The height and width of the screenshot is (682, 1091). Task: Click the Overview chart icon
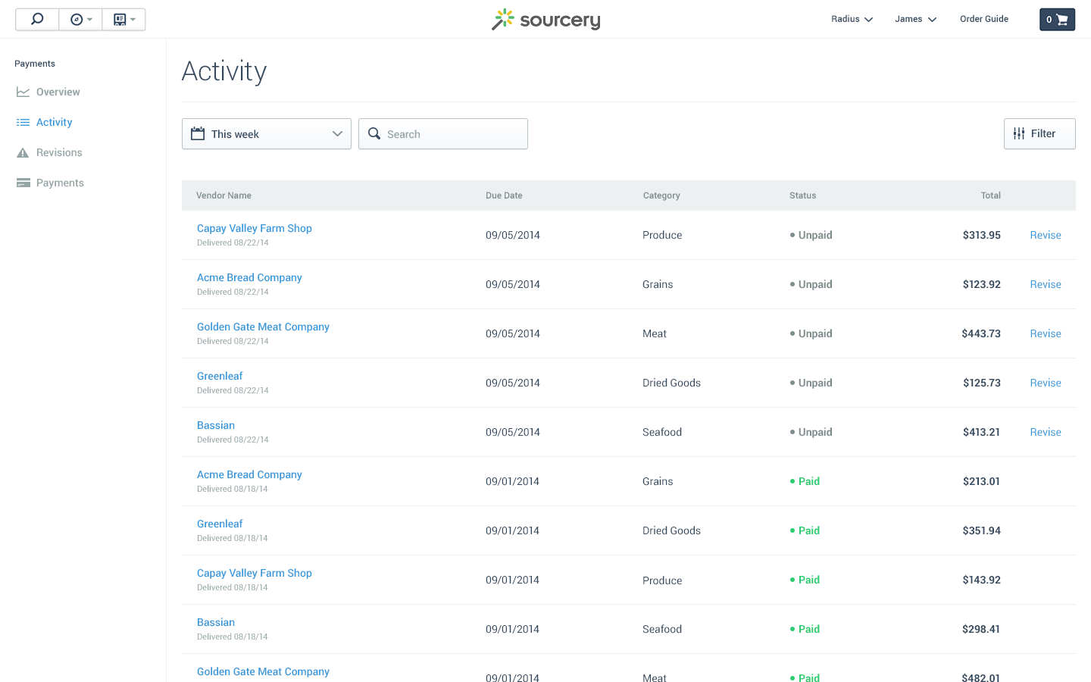(23, 92)
